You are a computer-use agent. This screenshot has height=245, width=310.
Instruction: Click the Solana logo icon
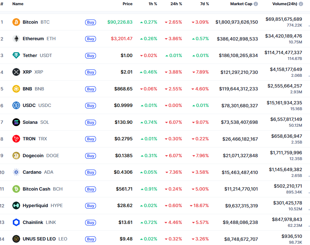pyautogui.click(x=16, y=122)
